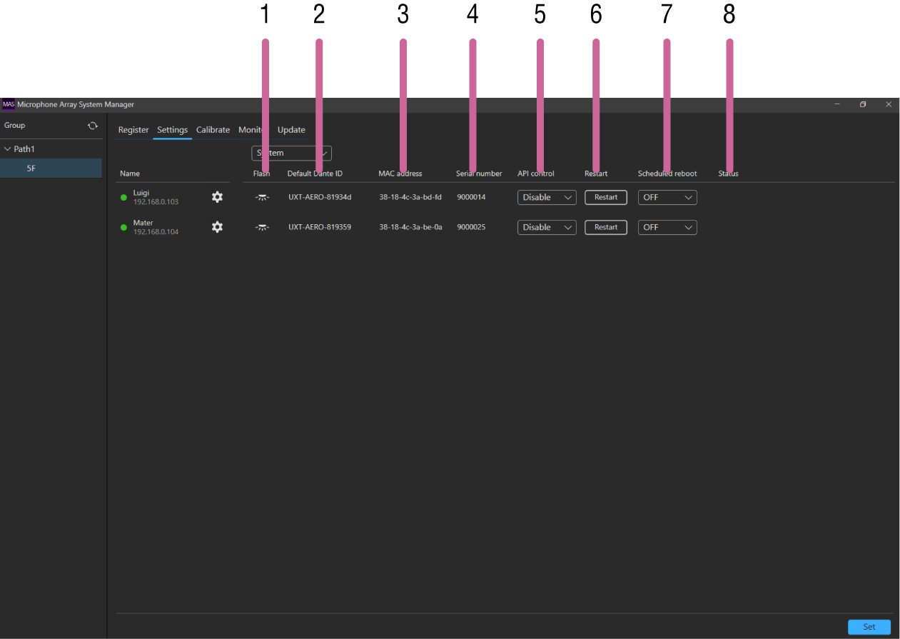900x639 pixels.
Task: Open settings gear for Mater
Action: click(217, 227)
